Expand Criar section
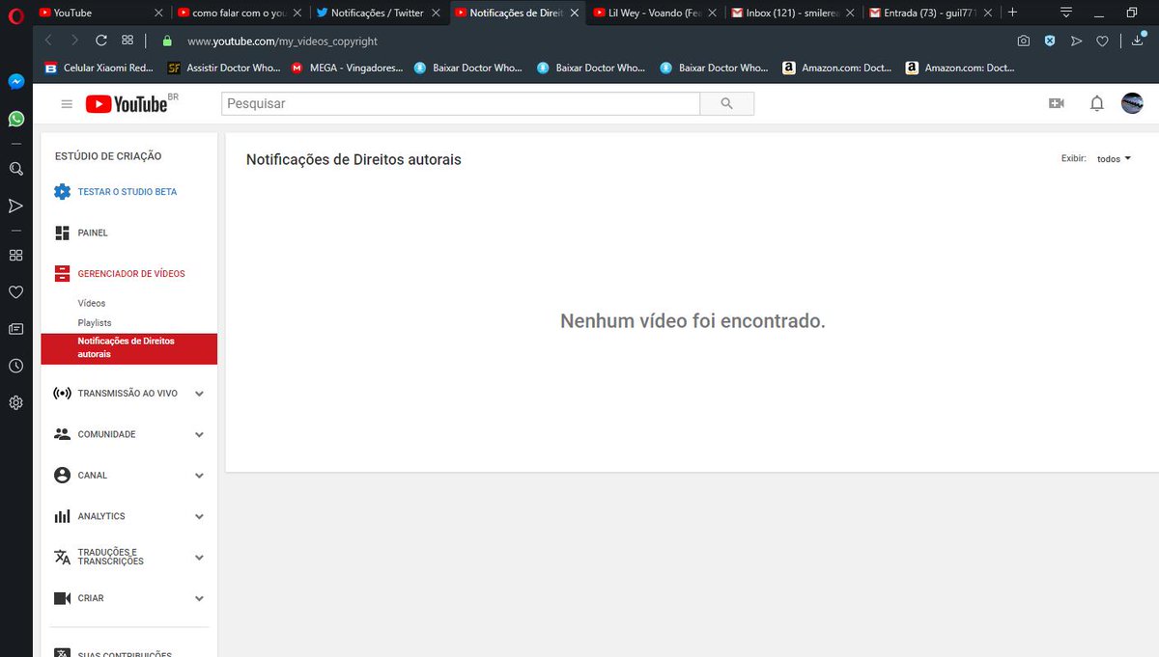1159x657 pixels. point(199,598)
